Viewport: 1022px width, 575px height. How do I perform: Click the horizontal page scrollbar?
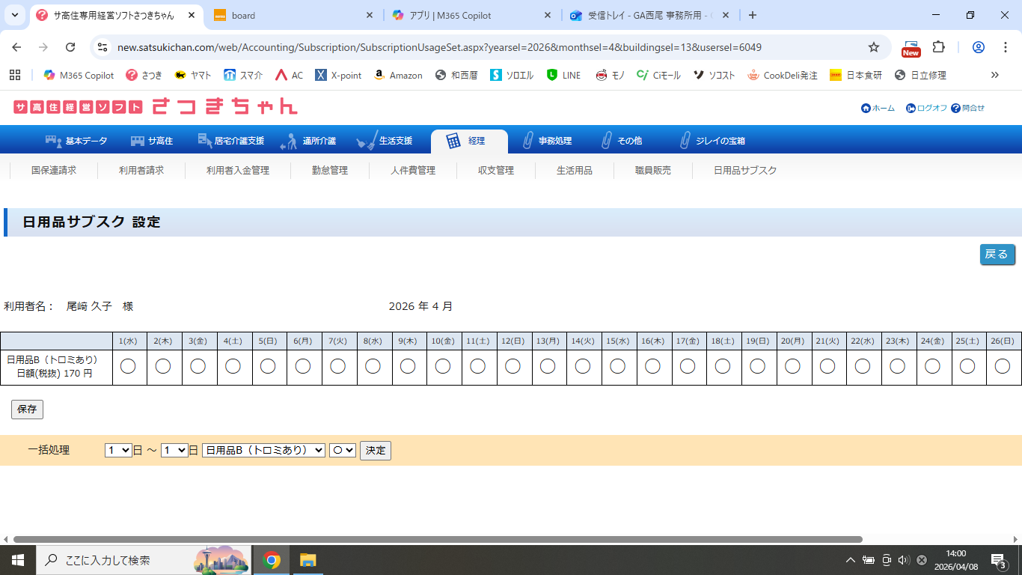click(x=438, y=539)
